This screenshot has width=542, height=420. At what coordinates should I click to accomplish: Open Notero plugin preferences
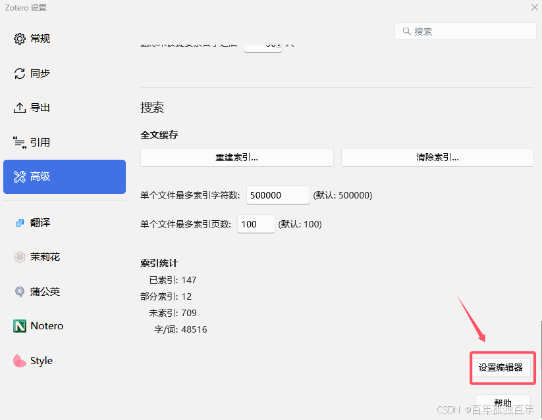pyautogui.click(x=65, y=326)
